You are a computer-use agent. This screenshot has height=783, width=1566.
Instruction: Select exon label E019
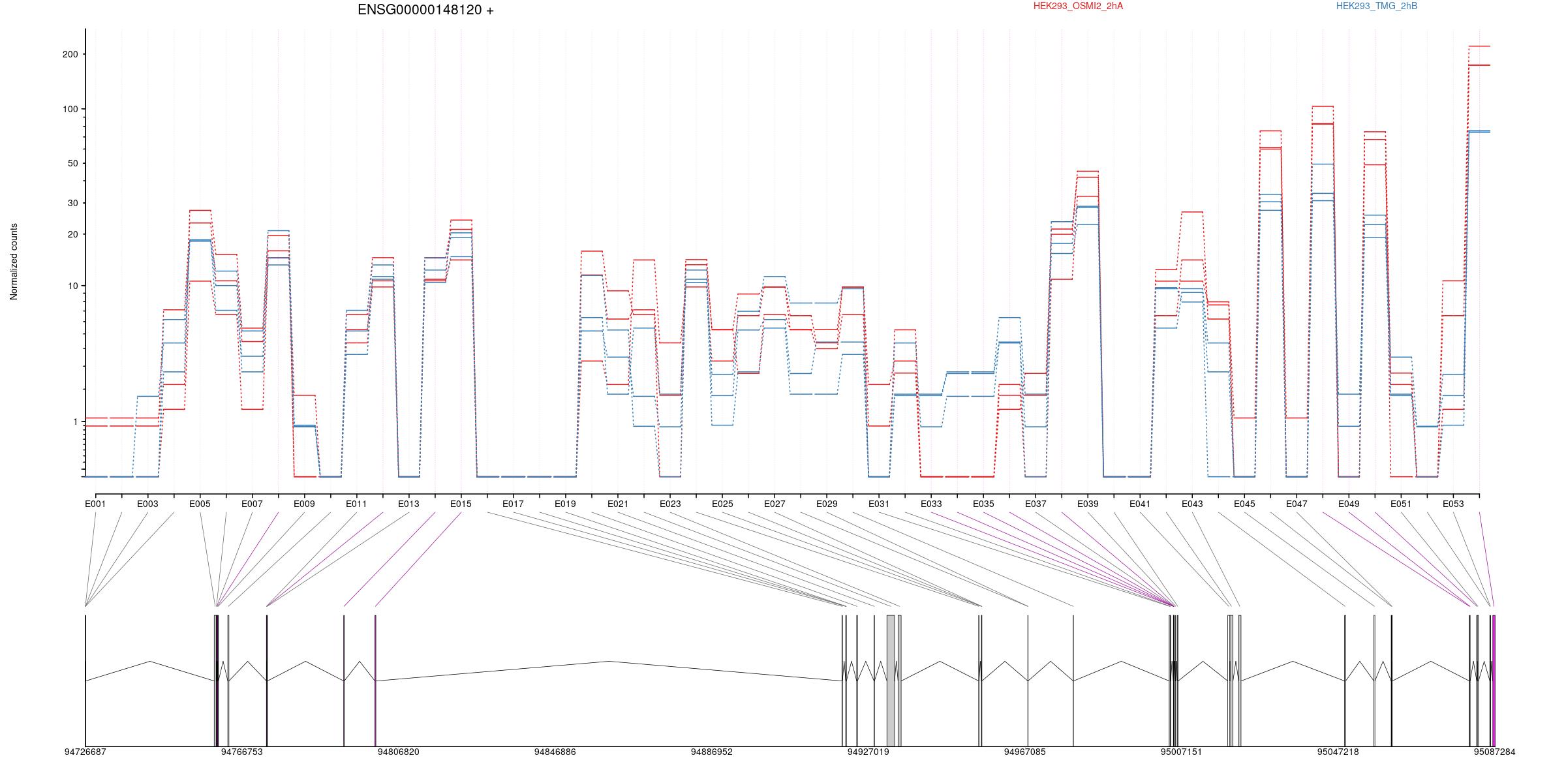565,504
